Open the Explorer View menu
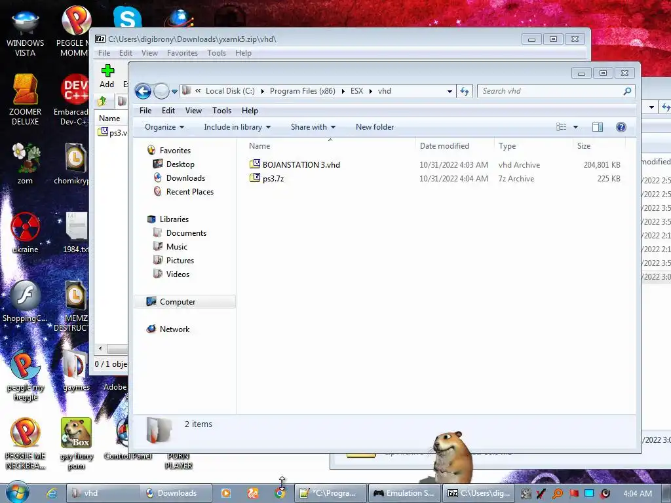Screen dimensions: 671x503 point(193,111)
